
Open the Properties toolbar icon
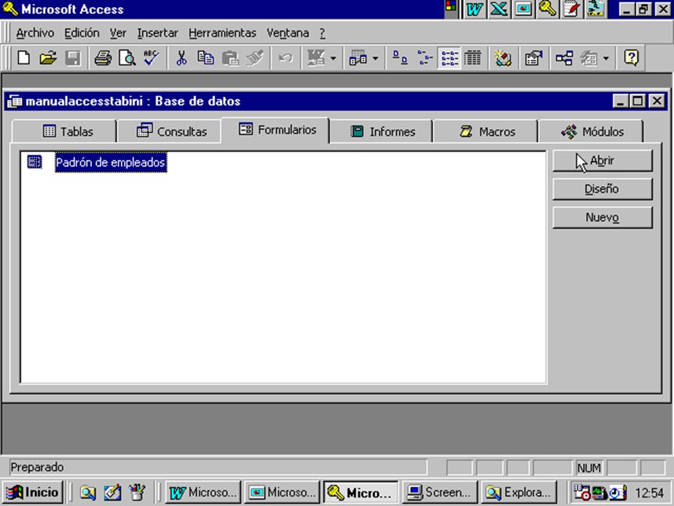534,58
